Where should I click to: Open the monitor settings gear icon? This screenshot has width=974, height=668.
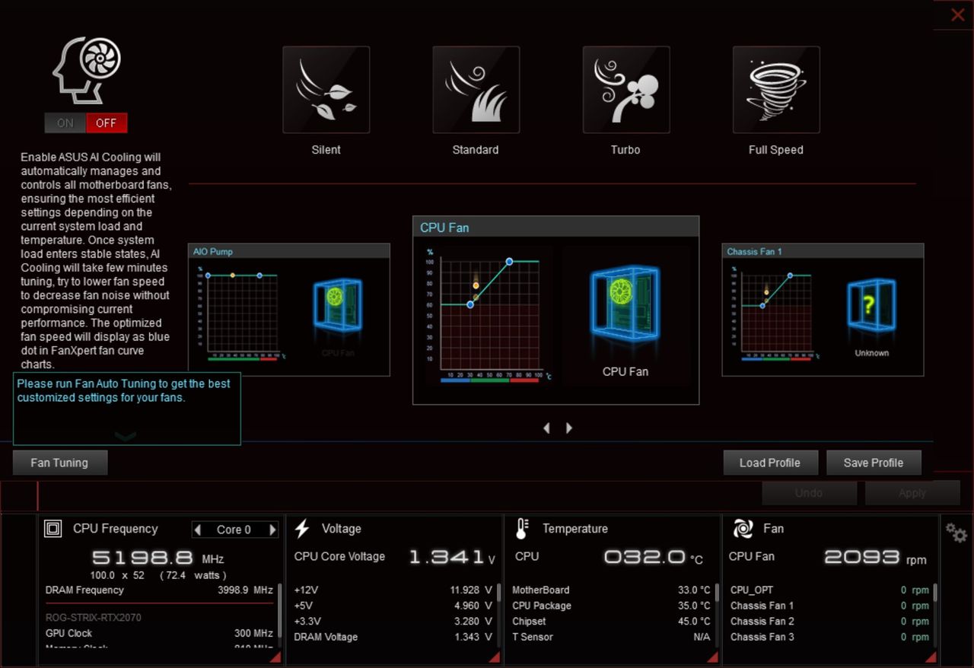956,533
